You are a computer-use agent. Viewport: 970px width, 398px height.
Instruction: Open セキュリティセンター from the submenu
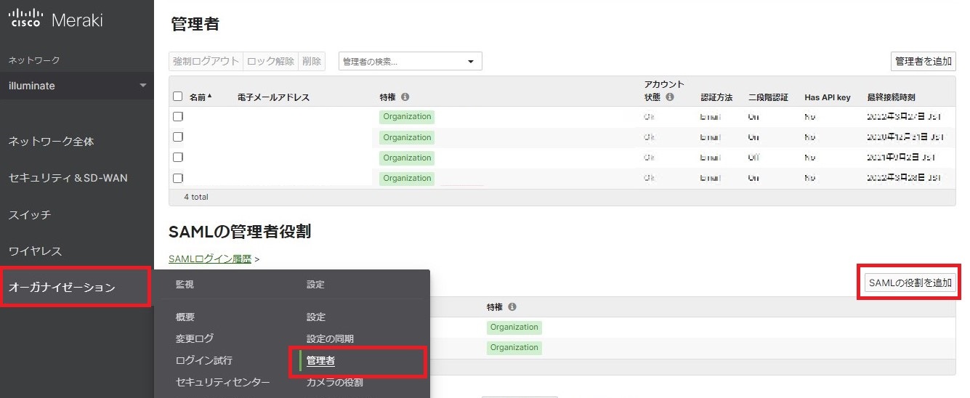click(222, 382)
